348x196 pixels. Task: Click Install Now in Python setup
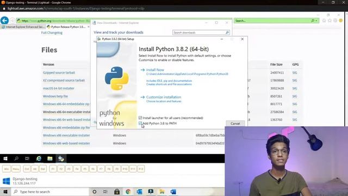155,70
